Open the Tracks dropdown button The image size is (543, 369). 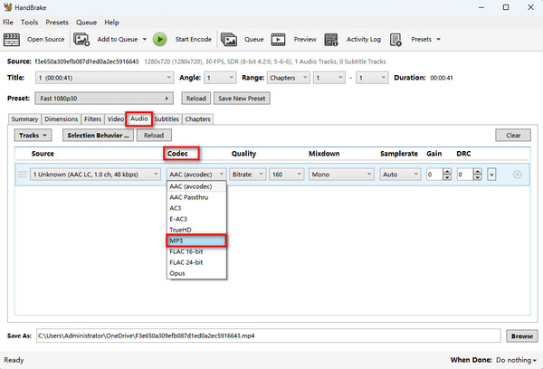point(33,136)
